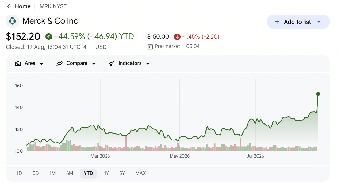Screen dimensions: 338x186
Task: Open the Add to list dropdown caret
Action: click(x=319, y=22)
